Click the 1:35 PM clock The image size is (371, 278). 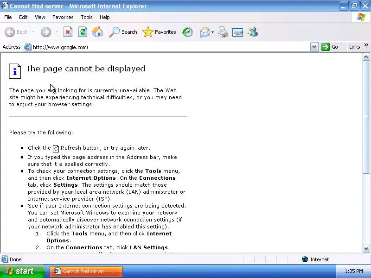(x=354, y=271)
